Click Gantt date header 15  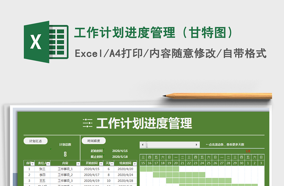(x=143, y=163)
